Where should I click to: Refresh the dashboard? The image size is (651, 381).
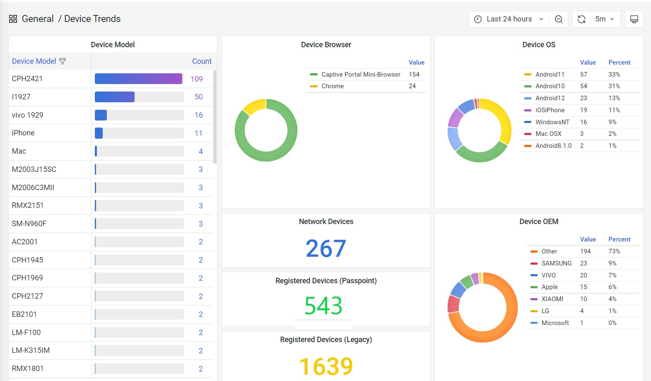581,19
